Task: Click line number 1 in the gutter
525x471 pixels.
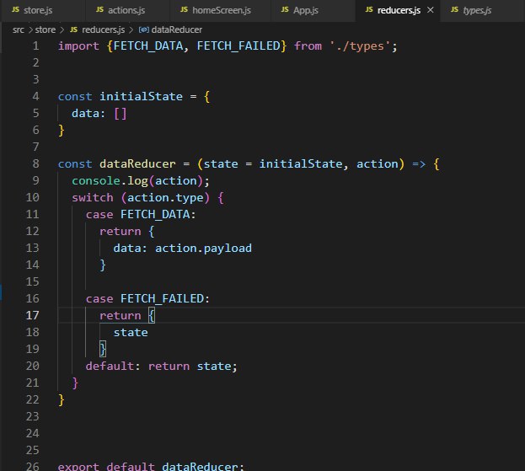Action: (36, 45)
